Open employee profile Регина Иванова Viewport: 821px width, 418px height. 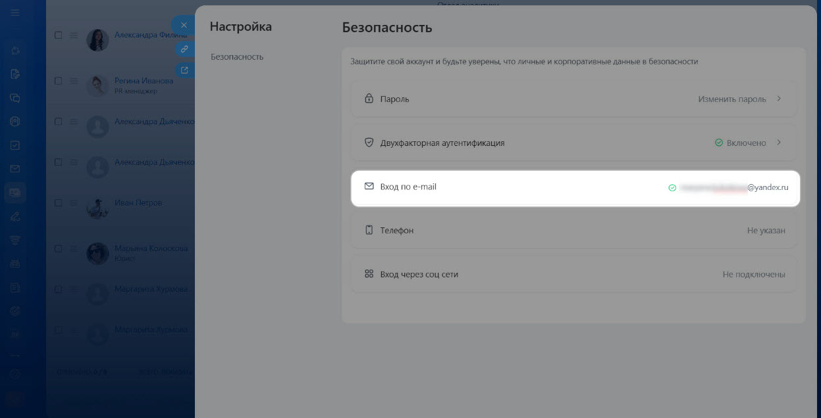click(144, 81)
